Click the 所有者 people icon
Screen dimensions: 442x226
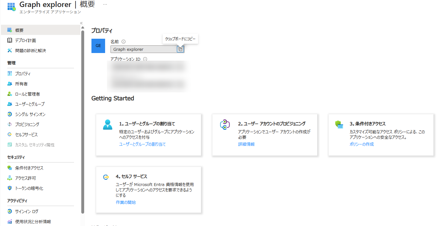10,84
